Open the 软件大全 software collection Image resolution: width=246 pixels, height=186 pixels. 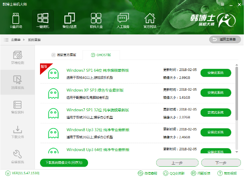(96, 20)
